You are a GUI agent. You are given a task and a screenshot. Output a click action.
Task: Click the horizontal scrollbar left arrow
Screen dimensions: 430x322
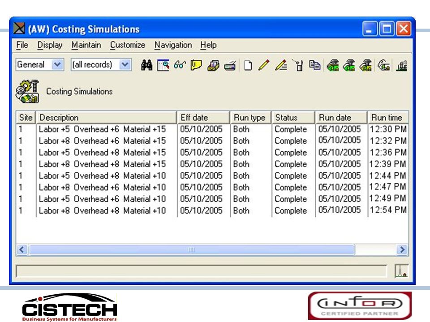(21, 250)
